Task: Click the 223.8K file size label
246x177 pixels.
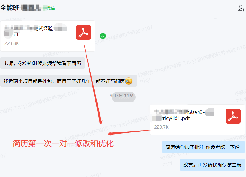Action: [12, 43]
